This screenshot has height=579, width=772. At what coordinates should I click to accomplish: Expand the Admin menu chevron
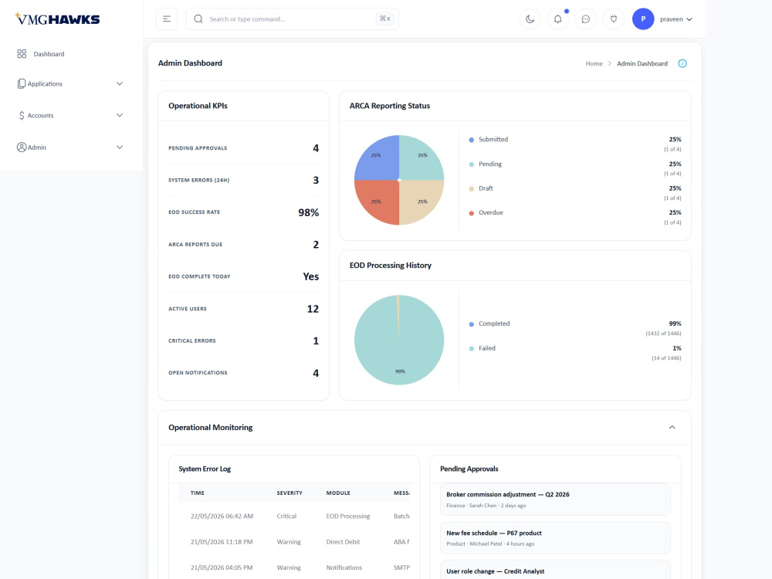click(x=119, y=147)
